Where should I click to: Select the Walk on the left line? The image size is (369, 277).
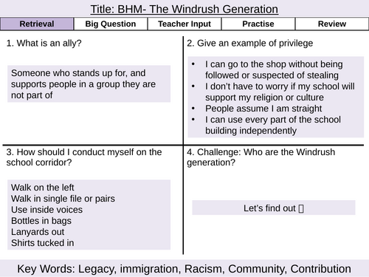pos(42,188)
